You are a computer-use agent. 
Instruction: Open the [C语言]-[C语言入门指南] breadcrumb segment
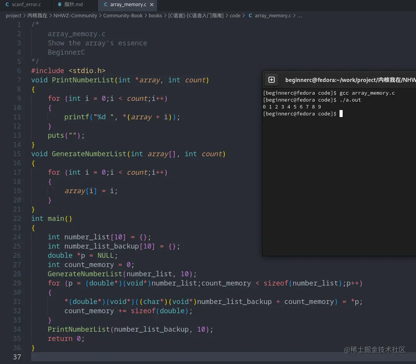click(x=196, y=16)
